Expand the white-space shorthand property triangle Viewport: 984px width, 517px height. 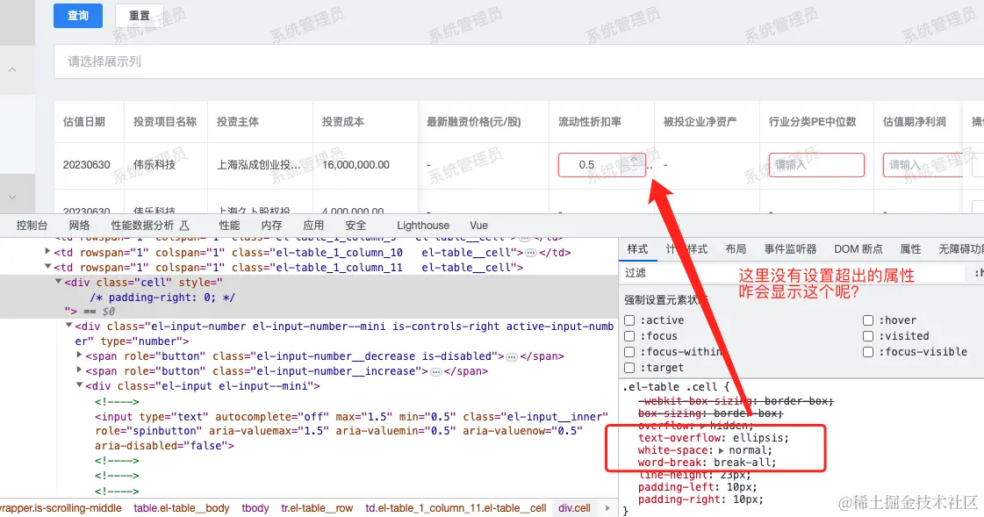(x=722, y=450)
